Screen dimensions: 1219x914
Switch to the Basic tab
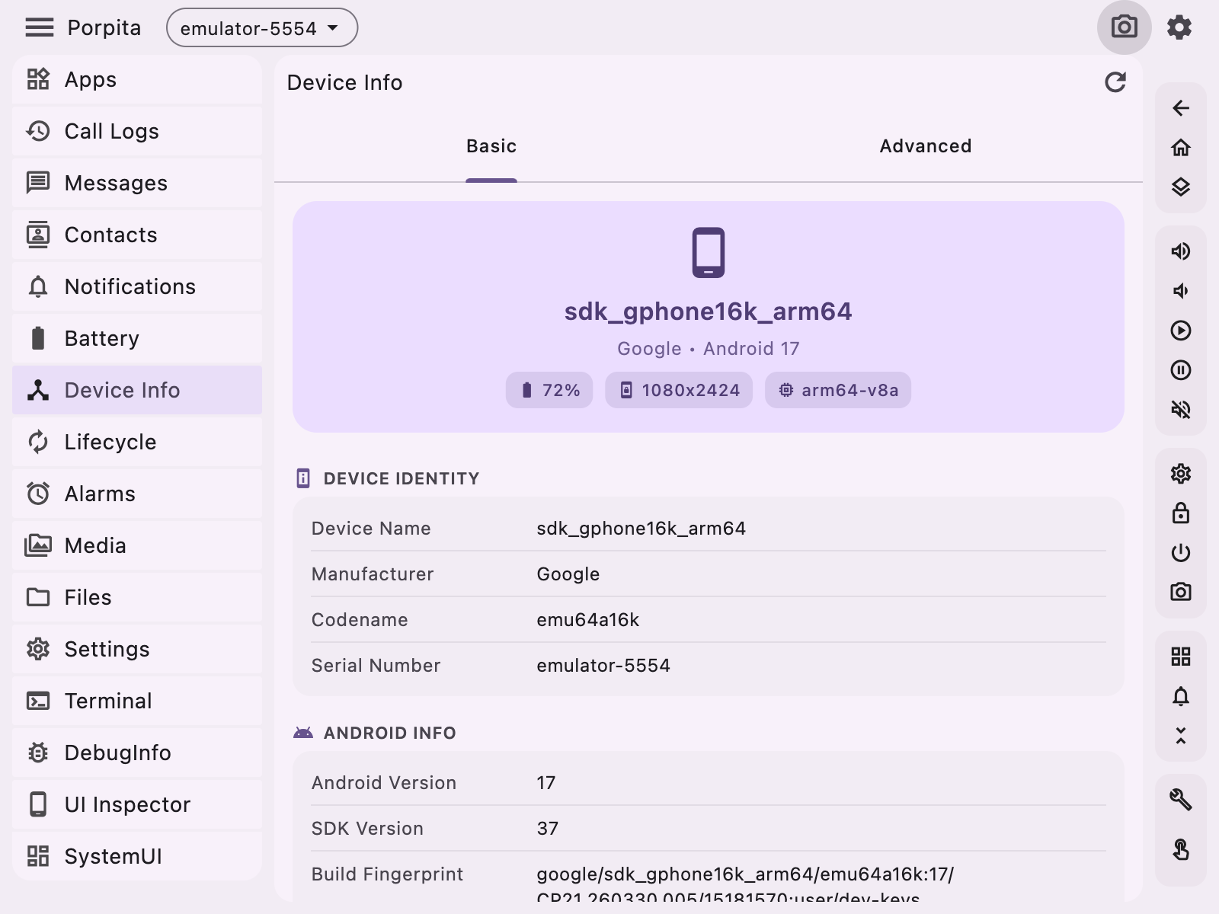491,146
